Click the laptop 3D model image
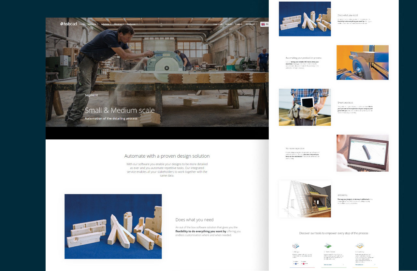The height and width of the screenshot is (271, 417). pos(362,153)
